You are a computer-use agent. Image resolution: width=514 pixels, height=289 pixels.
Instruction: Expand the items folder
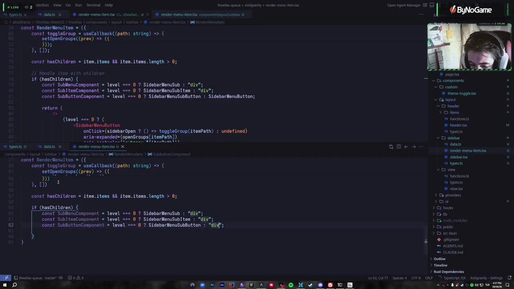(x=454, y=113)
